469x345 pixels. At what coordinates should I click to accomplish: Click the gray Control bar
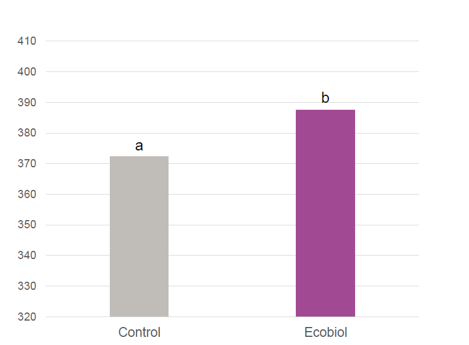tap(139, 236)
